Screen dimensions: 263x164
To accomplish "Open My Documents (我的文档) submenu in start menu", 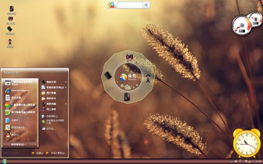I will (x=54, y=82).
